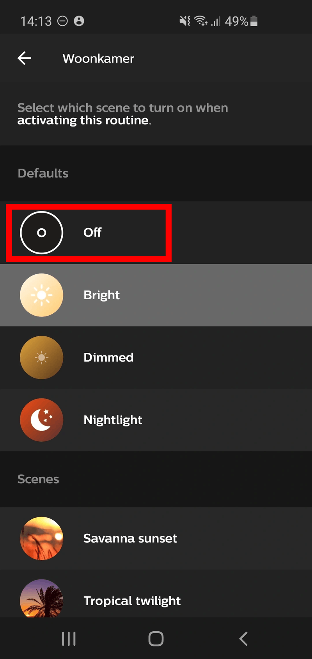The height and width of the screenshot is (659, 312).
Task: Tap Android home button icon
Action: tap(156, 639)
